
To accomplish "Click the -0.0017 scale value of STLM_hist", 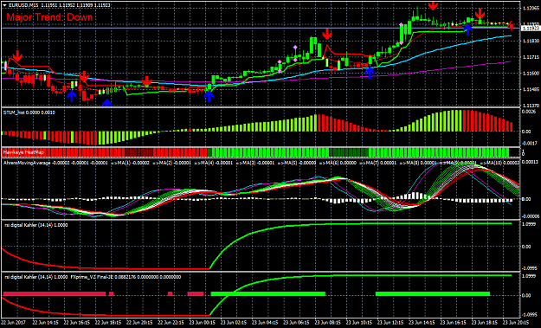I will tap(529, 143).
